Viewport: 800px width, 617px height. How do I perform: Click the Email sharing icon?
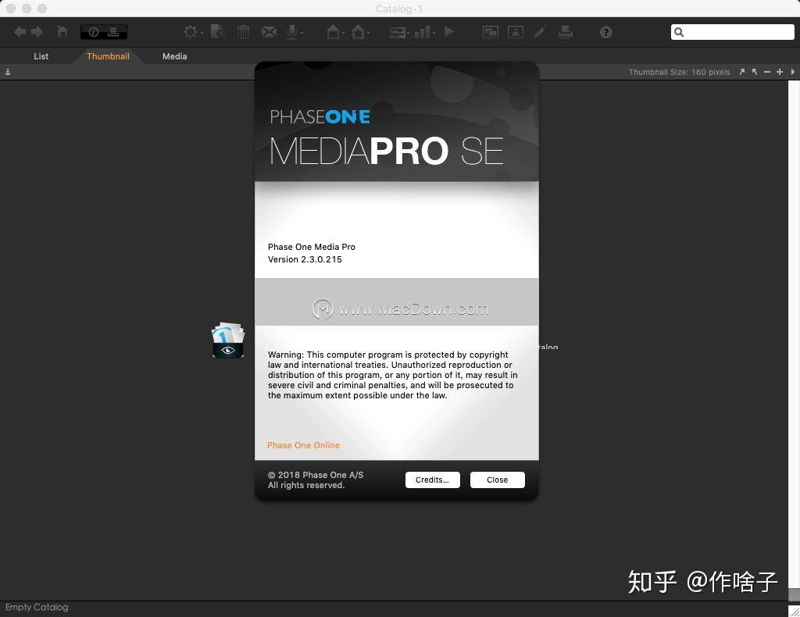tap(269, 32)
